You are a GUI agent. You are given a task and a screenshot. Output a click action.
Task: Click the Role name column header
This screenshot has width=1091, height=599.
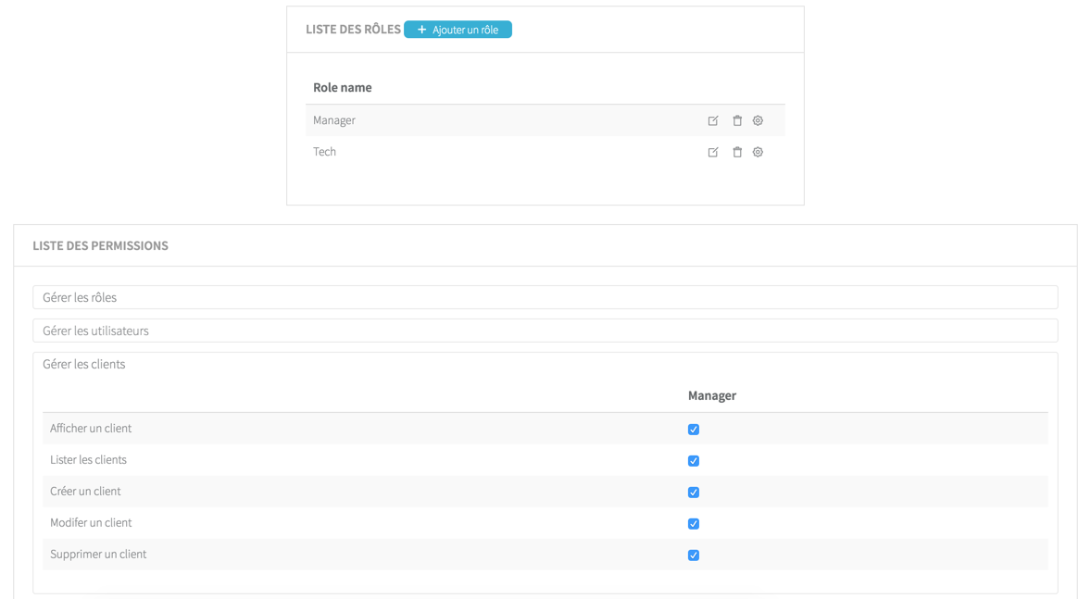pyautogui.click(x=343, y=87)
